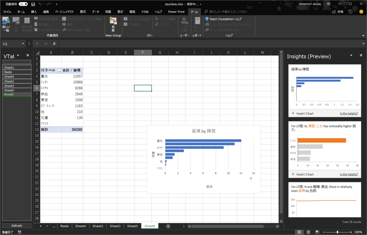367x235 pixels.
Task: Switch to Normal view icon
Action: click(x=299, y=232)
